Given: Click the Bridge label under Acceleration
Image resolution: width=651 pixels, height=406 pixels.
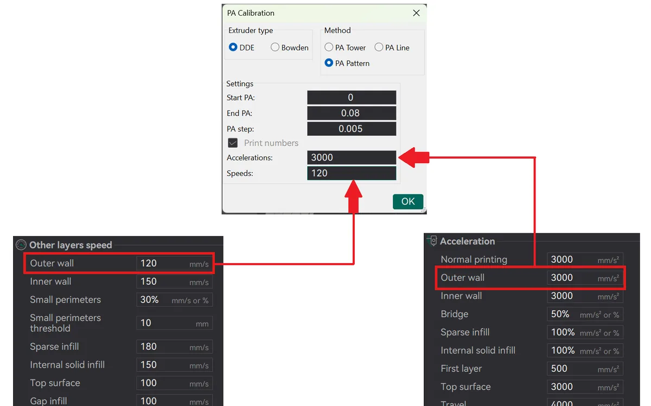Looking at the screenshot, I should (455, 314).
